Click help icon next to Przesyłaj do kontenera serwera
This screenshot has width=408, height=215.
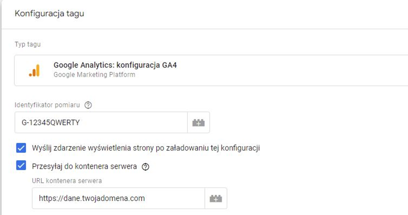pyautogui.click(x=145, y=167)
